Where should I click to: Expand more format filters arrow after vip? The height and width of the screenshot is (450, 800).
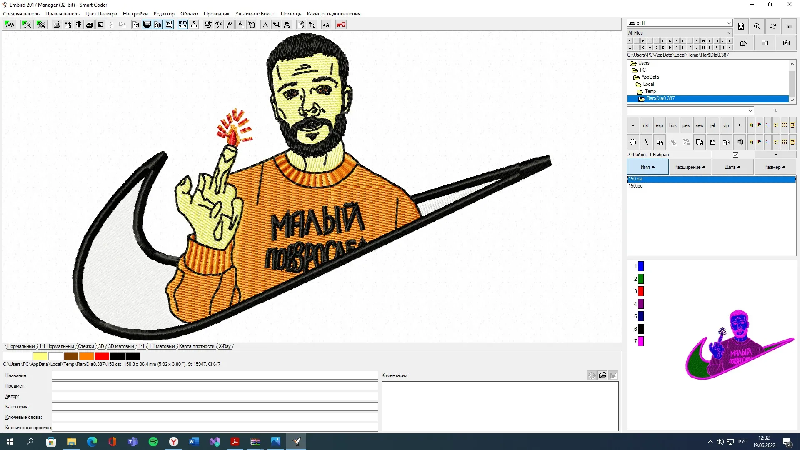point(740,125)
